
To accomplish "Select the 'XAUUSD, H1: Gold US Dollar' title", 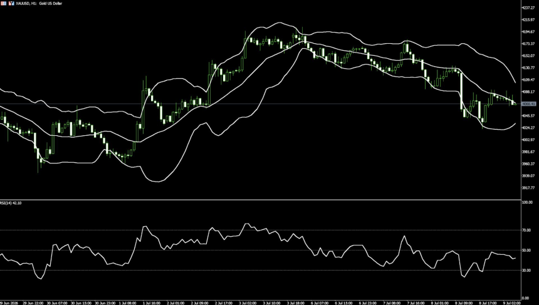I will click(39, 3).
